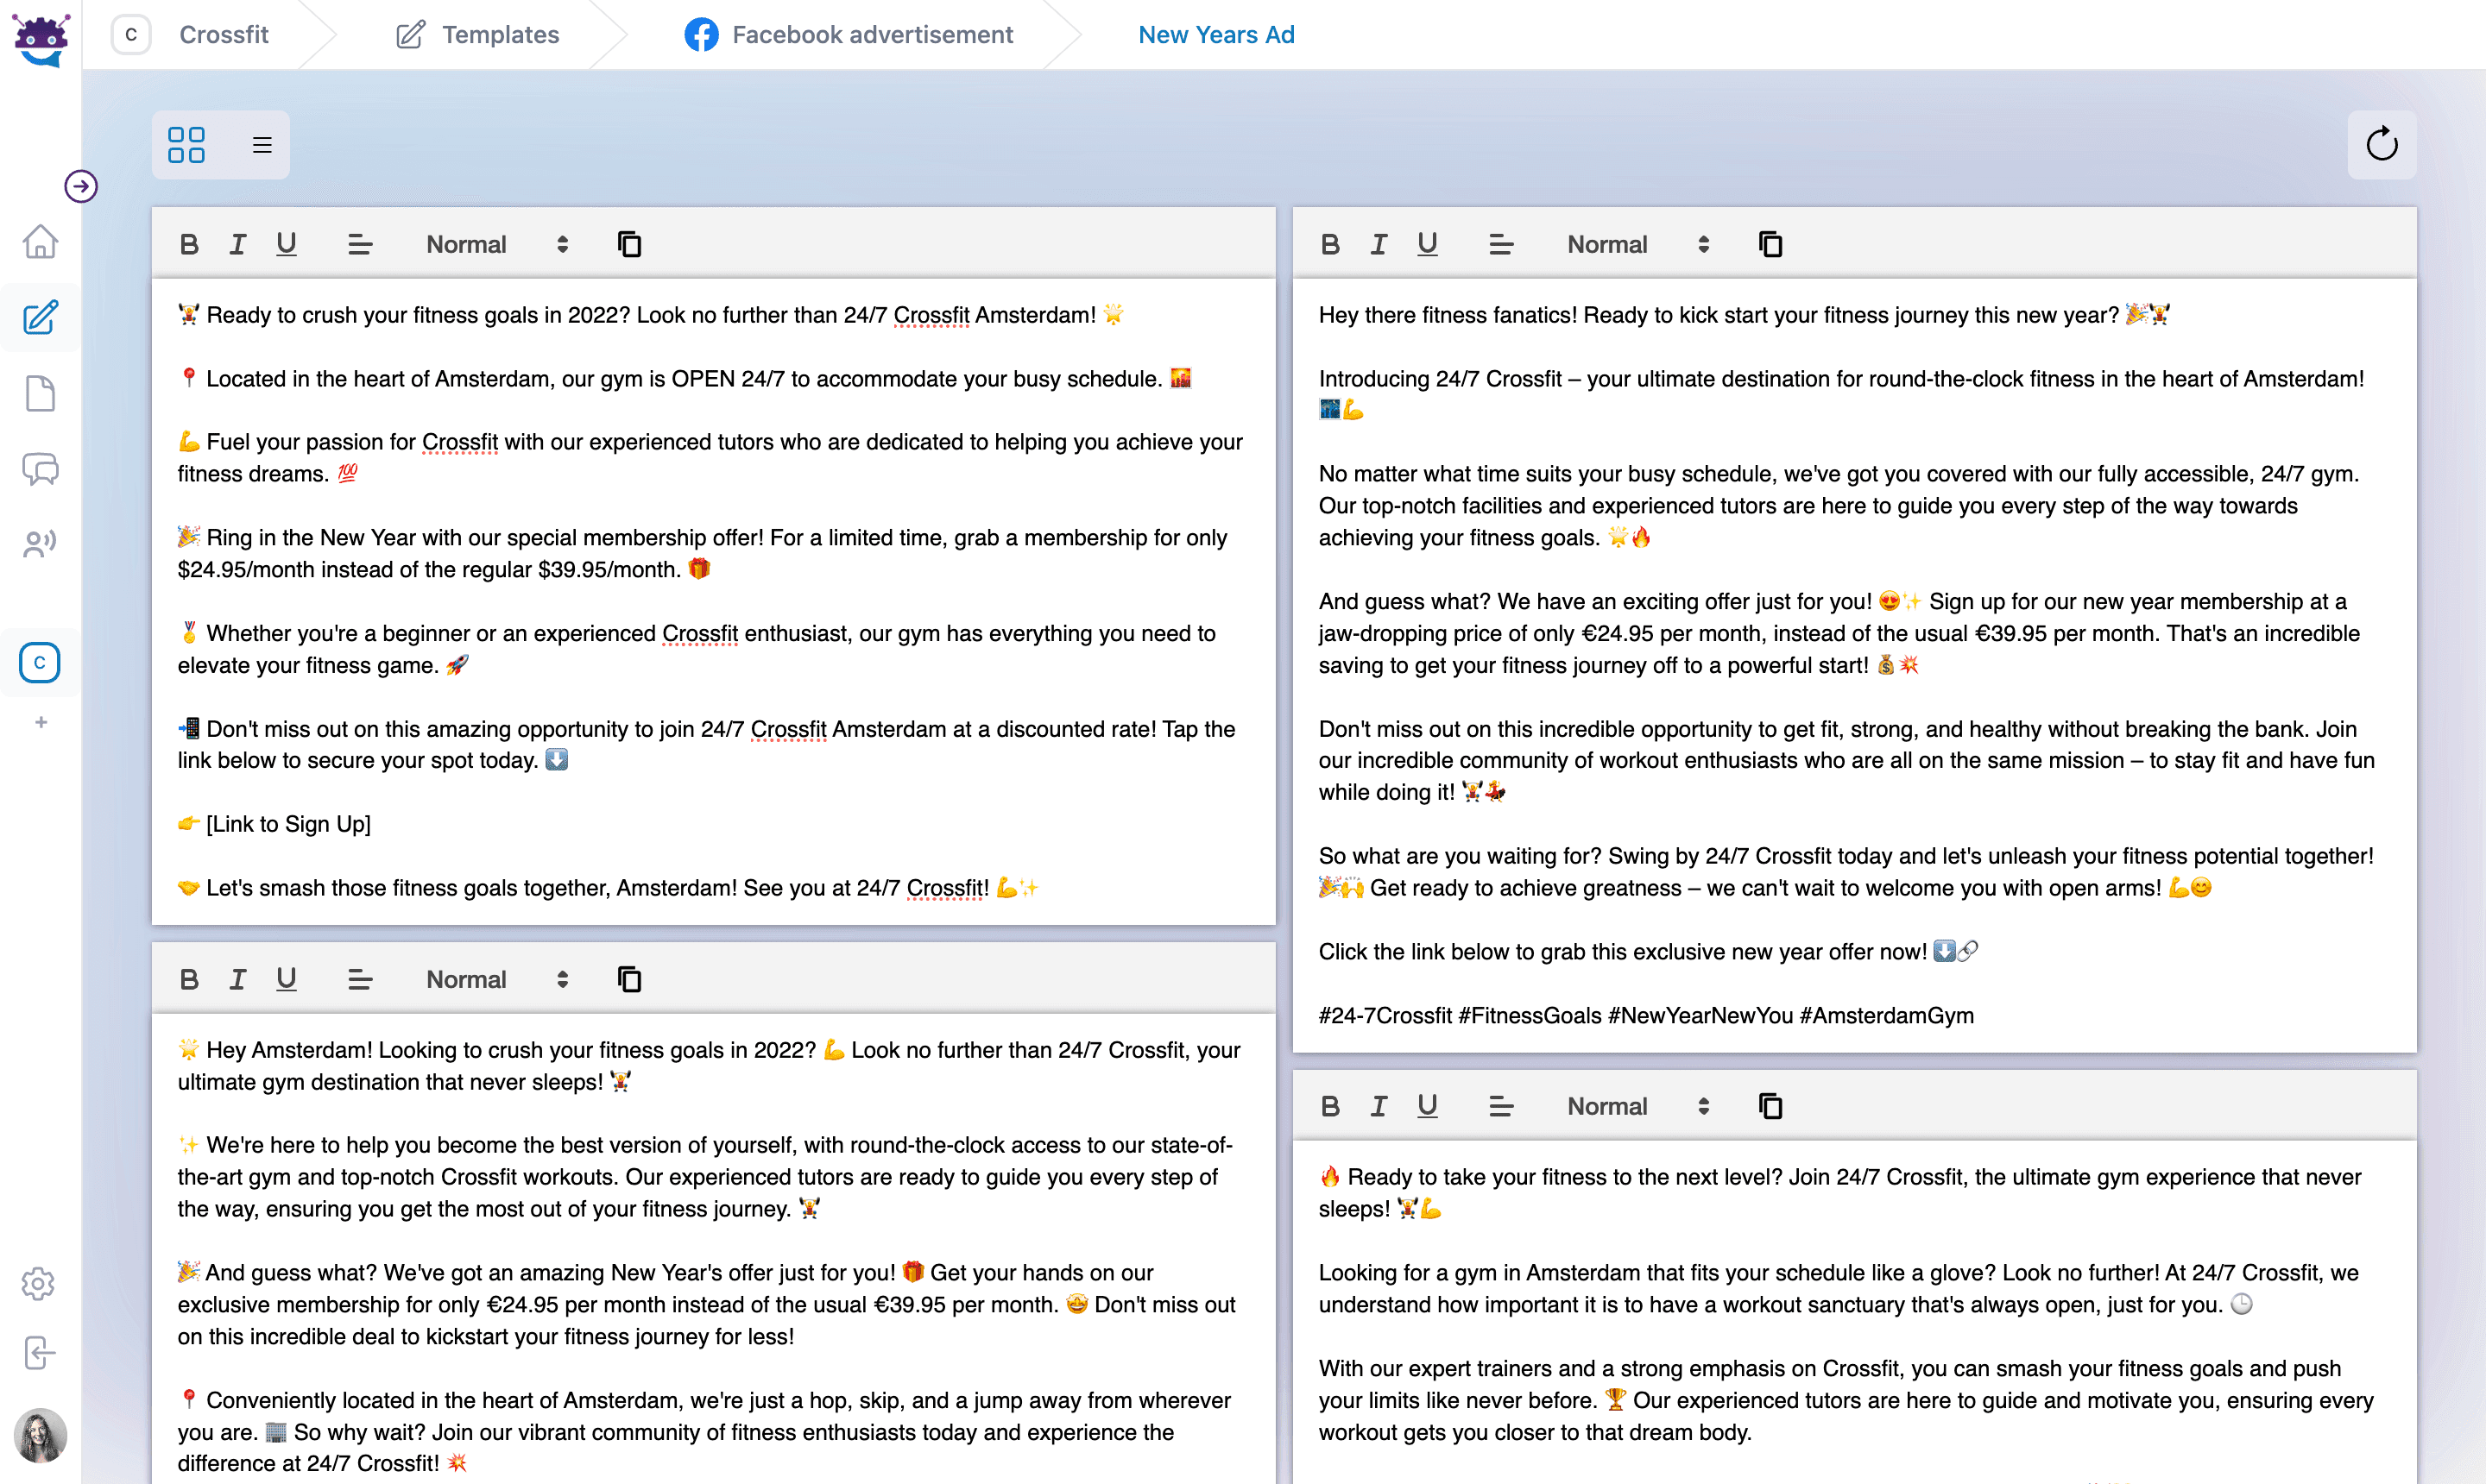The image size is (2486, 1484).
Task: Click 'Let's smash those fitness goals together' line
Action: (x=609, y=888)
